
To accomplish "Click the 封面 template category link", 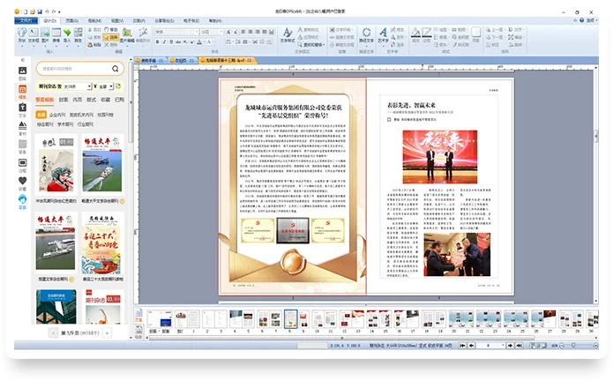I will (63, 101).
